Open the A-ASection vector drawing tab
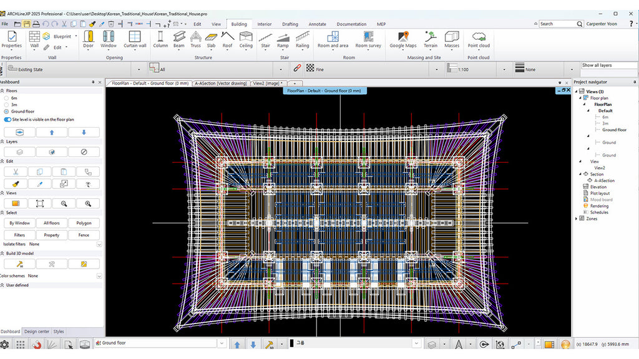This screenshot has width=639, height=359. click(x=220, y=83)
